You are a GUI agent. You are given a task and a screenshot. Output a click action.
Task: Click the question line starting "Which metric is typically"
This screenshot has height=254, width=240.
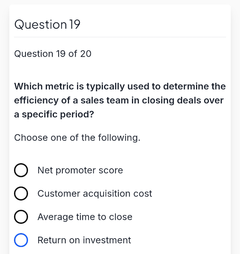[x=120, y=87]
